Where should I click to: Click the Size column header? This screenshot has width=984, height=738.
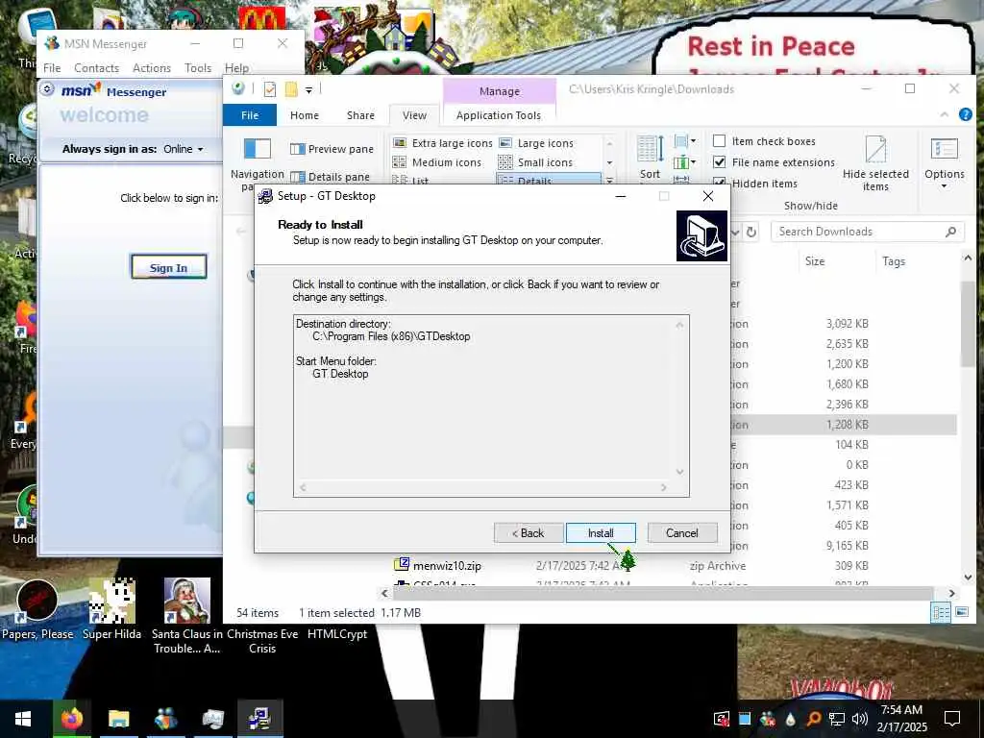[x=815, y=261]
